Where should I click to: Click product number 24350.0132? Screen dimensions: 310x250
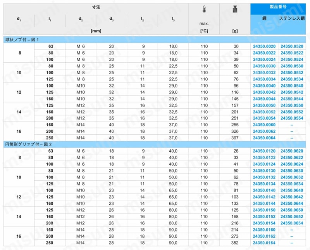(x=264, y=177)
